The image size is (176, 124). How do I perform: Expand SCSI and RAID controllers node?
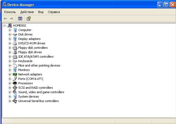coord(10,88)
